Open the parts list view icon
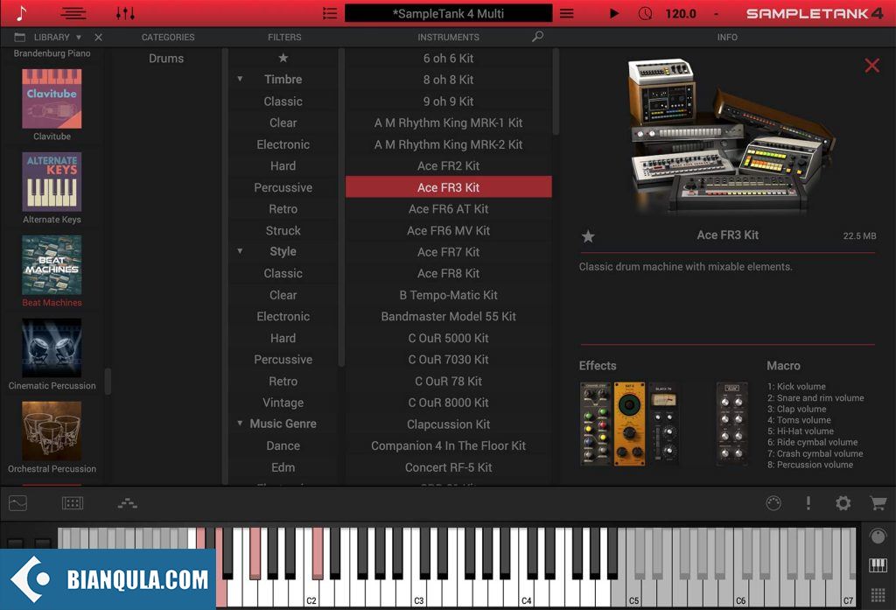This screenshot has width=896, height=610. coord(73,13)
